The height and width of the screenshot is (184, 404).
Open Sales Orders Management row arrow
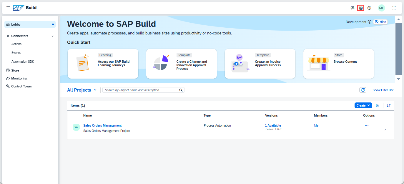pos(385,130)
